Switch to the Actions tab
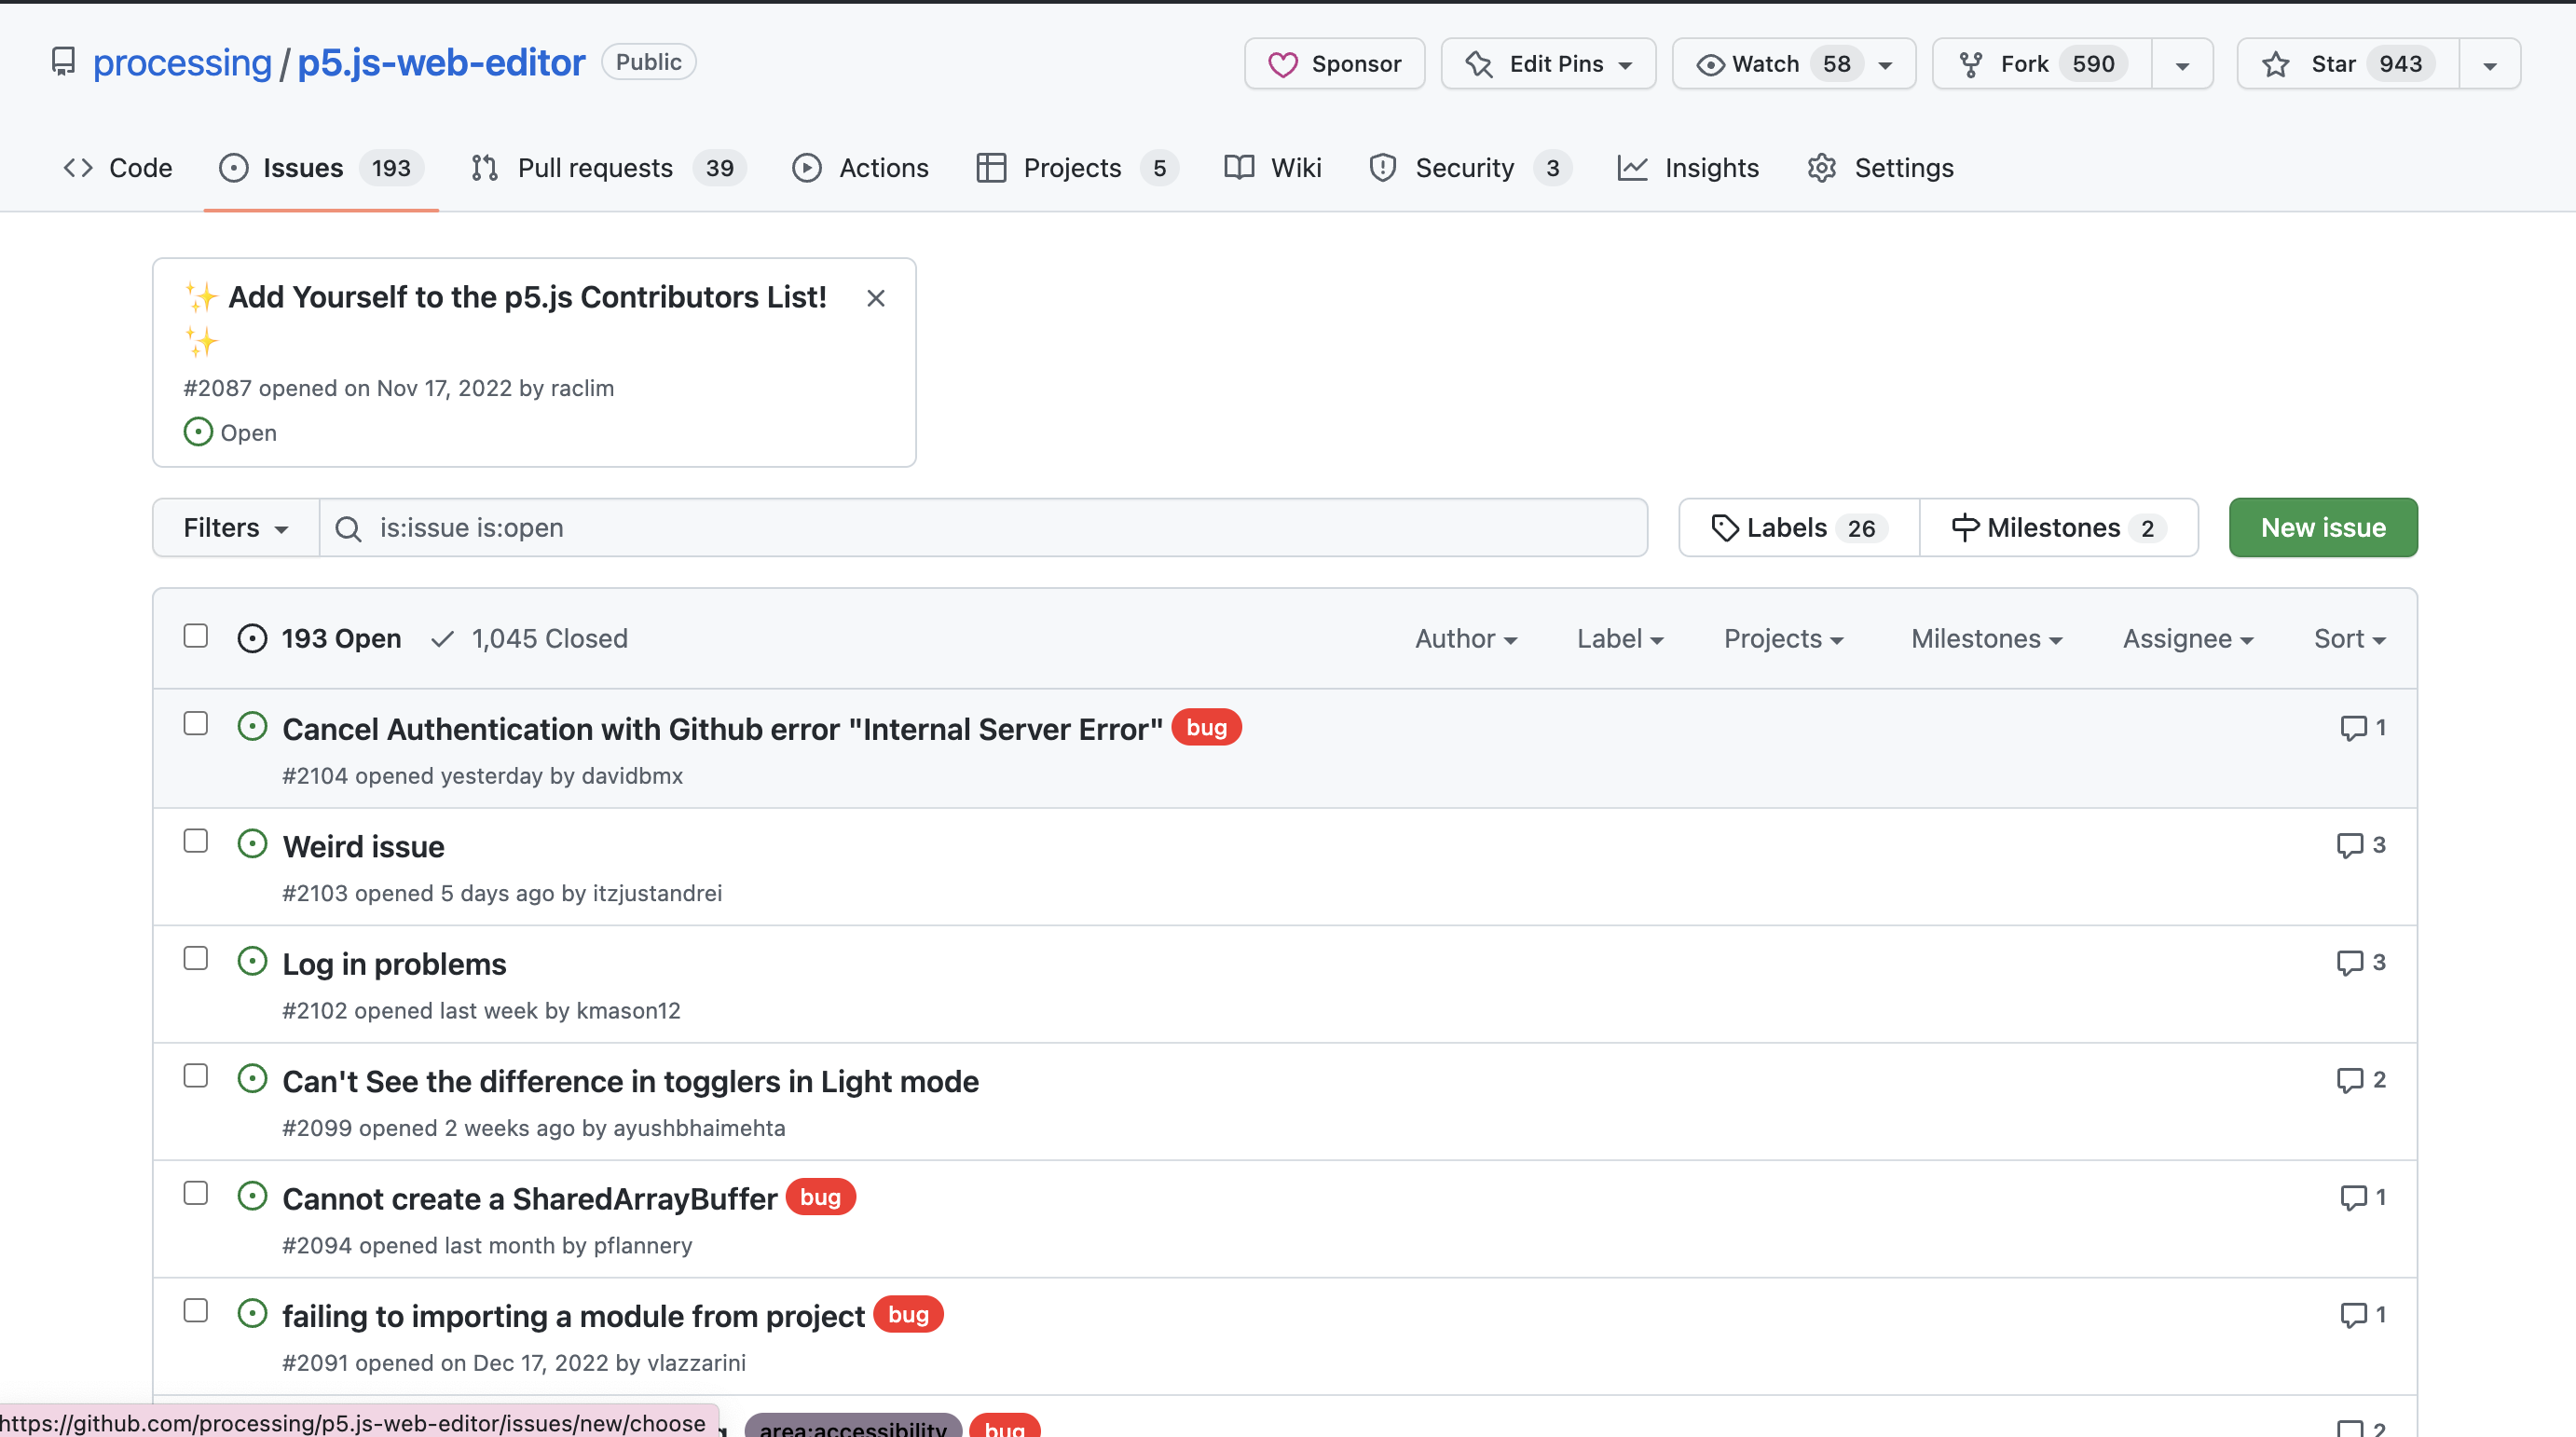The image size is (2576, 1437). [861, 168]
